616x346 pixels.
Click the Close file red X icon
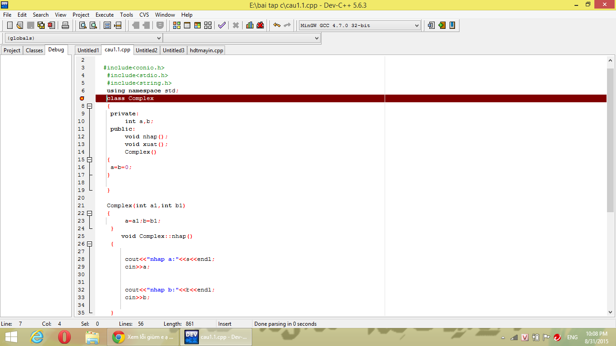(x=51, y=25)
